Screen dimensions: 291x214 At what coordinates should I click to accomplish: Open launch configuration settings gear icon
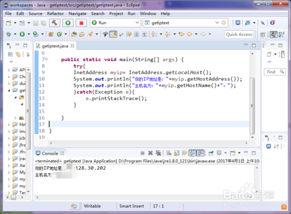tap(223, 23)
